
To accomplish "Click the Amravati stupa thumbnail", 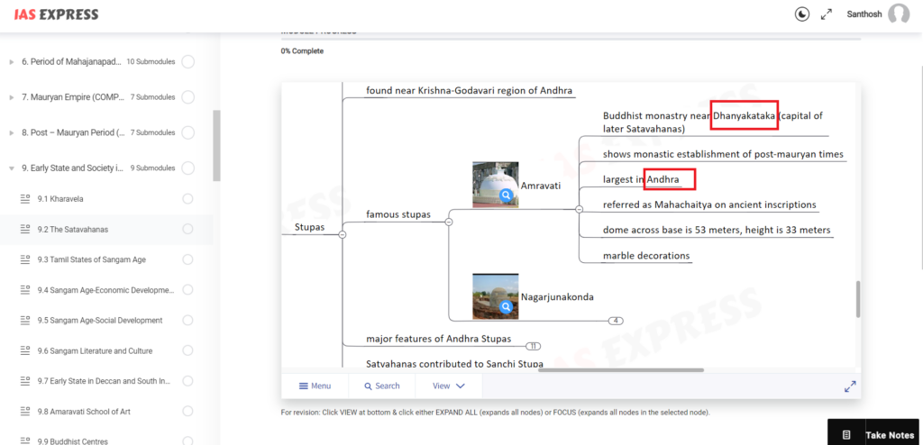I will tap(496, 185).
